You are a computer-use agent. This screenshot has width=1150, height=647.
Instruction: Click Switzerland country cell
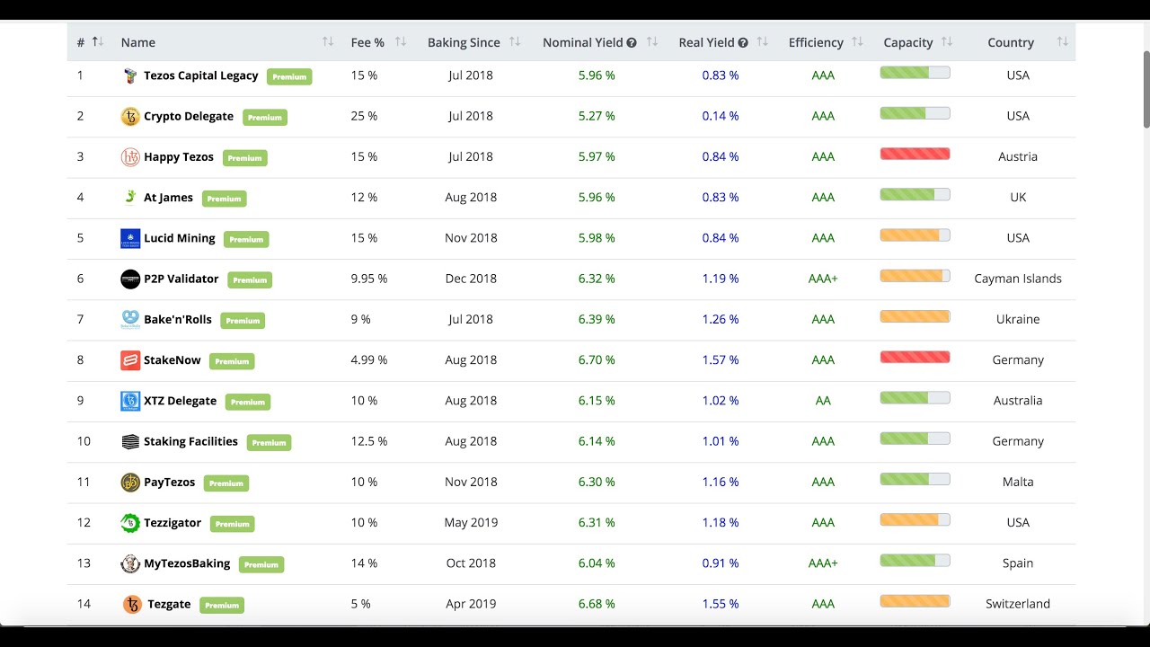click(x=1018, y=604)
